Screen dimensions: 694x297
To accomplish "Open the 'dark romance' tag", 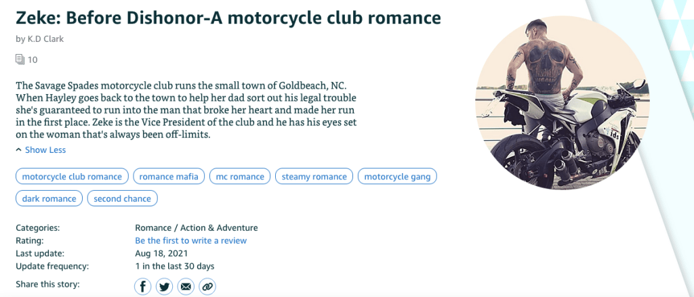I will [49, 198].
